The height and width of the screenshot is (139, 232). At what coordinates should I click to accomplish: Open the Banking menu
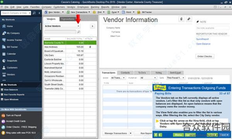95,7
